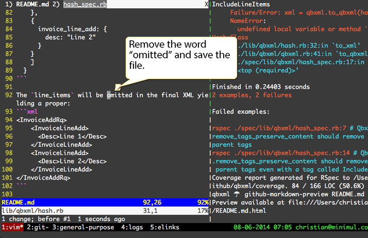Click "<top (required)>'" trace text
The height and width of the screenshot is (238, 368).
[268, 70]
